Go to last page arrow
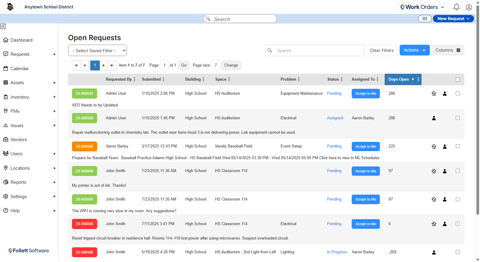This screenshot has width=480, height=262. [112, 65]
